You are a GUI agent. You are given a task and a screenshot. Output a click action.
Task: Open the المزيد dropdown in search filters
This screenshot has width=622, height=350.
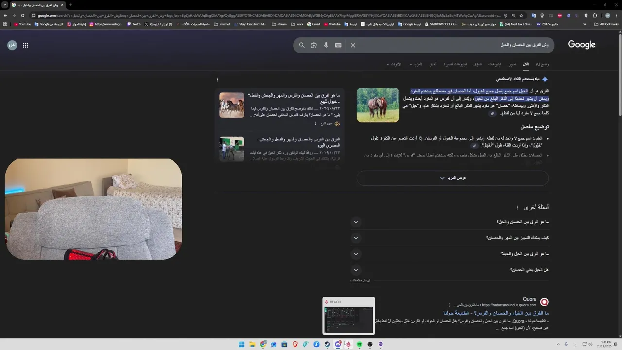click(x=416, y=64)
